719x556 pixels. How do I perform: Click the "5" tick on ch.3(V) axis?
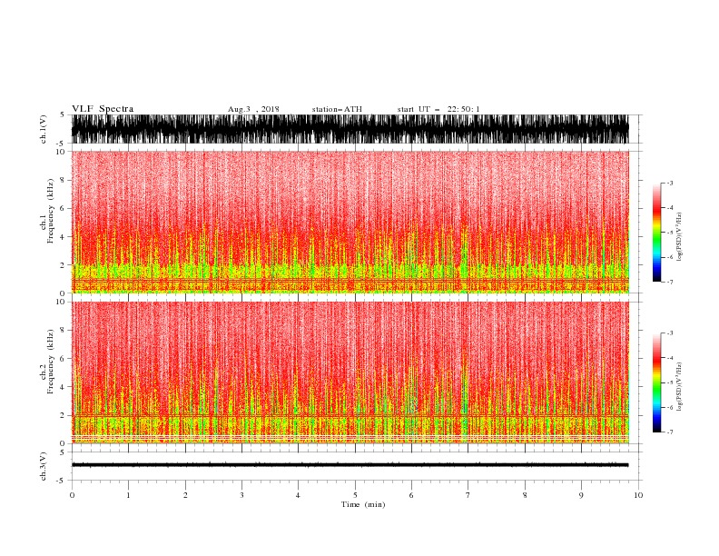pyautogui.click(x=63, y=452)
